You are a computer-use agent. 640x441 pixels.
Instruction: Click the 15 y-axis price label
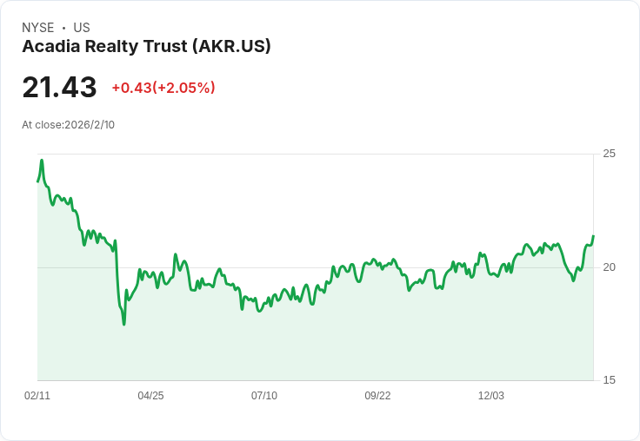610,380
